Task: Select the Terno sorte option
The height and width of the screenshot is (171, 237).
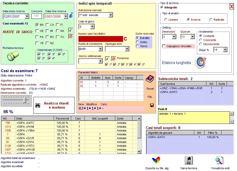Action: click(137, 46)
